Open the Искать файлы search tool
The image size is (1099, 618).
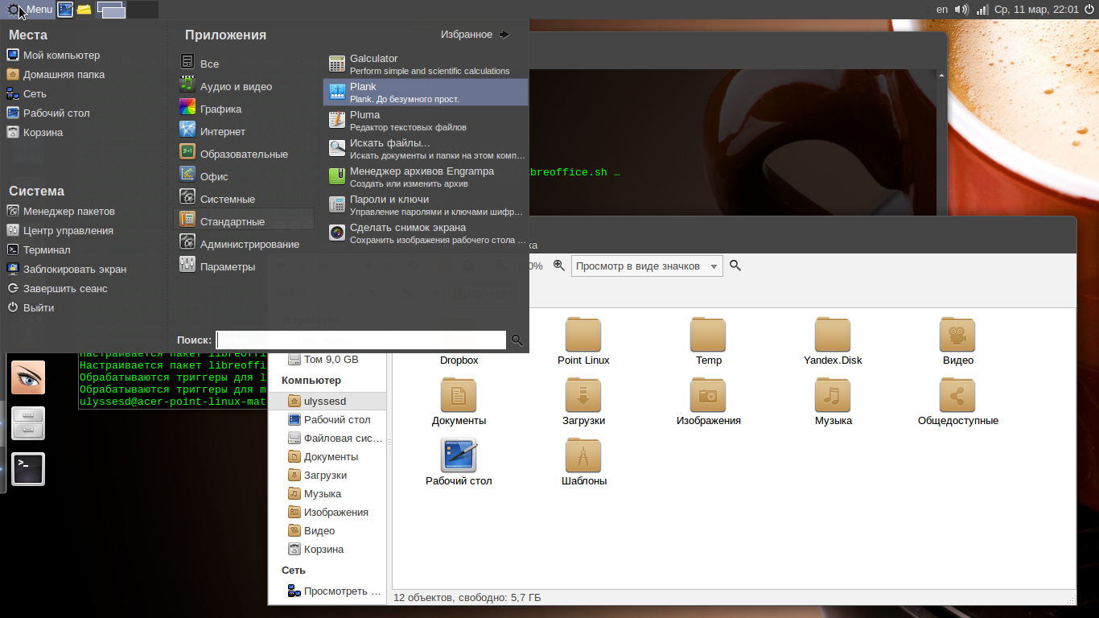[426, 149]
